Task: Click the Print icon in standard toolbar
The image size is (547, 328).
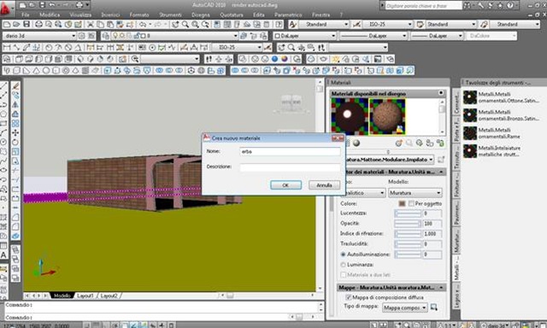Action: (x=38, y=24)
